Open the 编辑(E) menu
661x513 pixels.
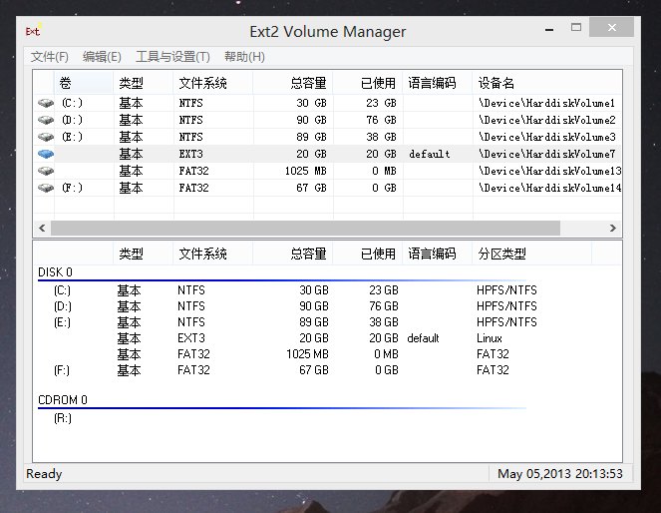point(102,57)
